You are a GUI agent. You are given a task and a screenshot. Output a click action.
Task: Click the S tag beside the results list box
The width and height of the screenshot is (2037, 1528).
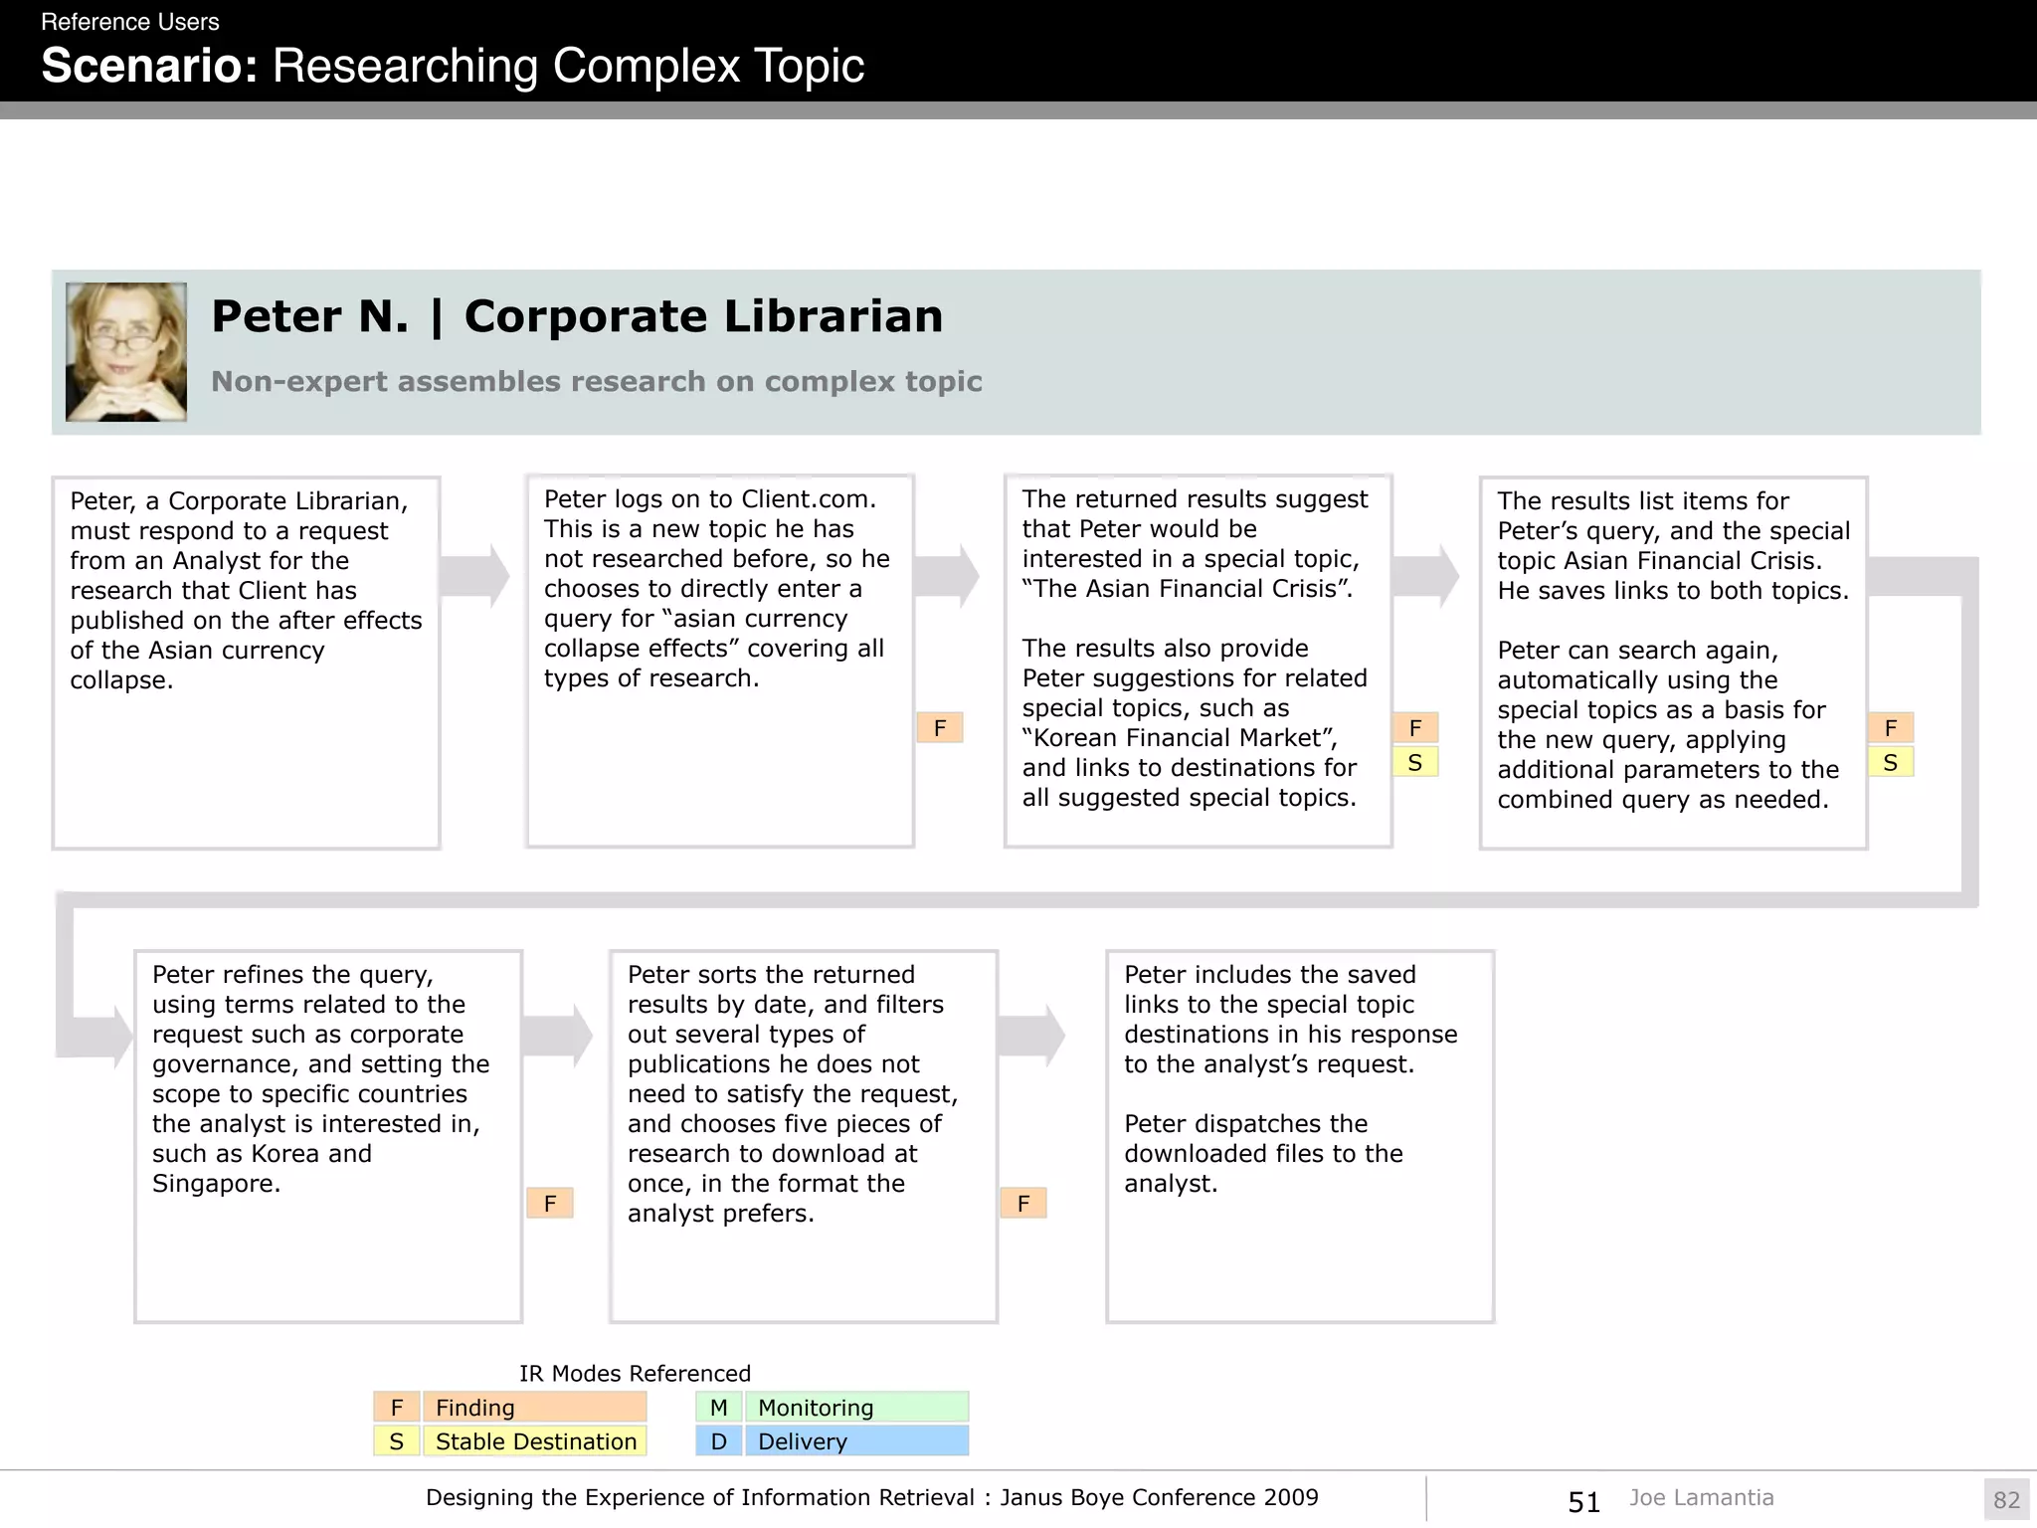click(1891, 762)
